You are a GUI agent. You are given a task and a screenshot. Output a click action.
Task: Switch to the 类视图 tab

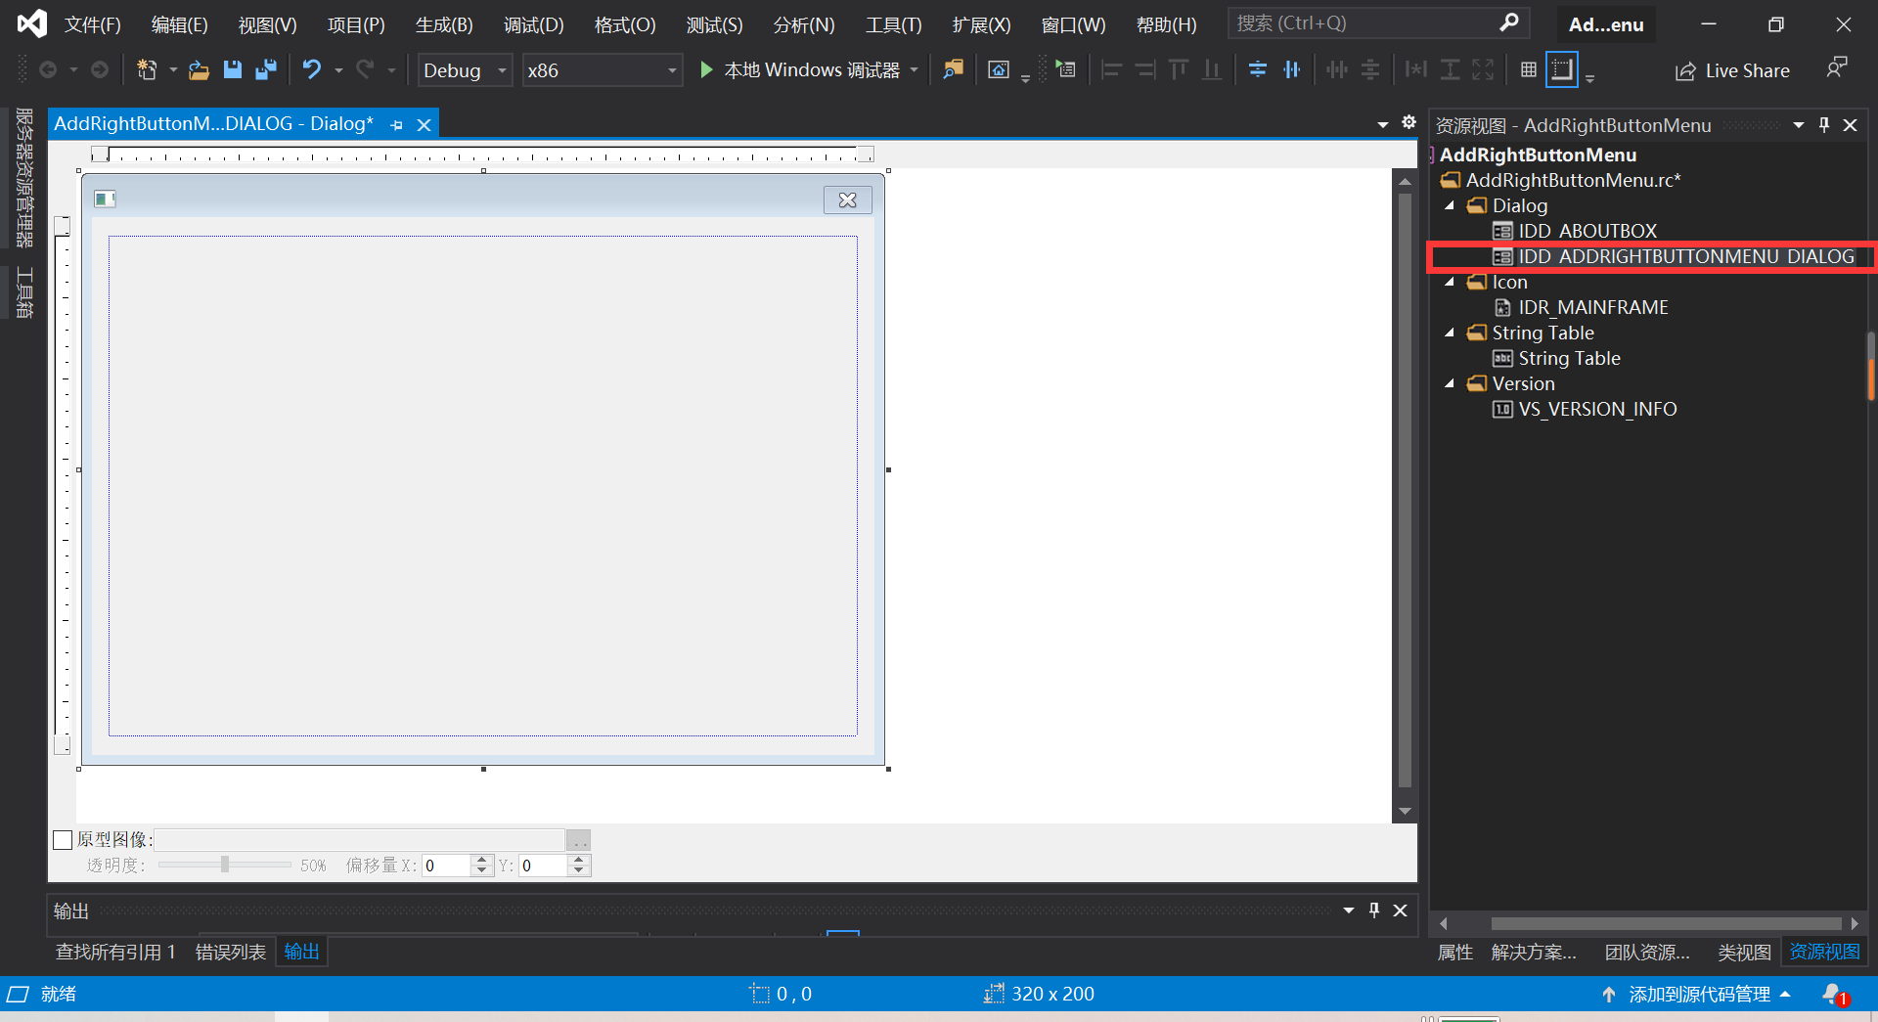1745,952
